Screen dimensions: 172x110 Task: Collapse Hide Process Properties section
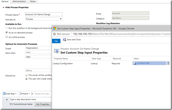point(3,7)
